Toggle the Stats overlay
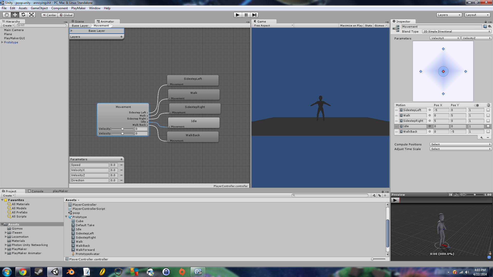Image resolution: width=493 pixels, height=277 pixels. click(368, 25)
